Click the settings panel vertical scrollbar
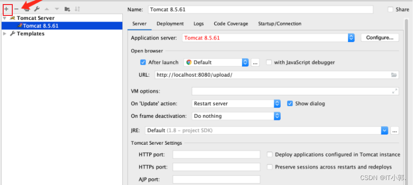The width and height of the screenshot is (413, 185). click(x=407, y=102)
